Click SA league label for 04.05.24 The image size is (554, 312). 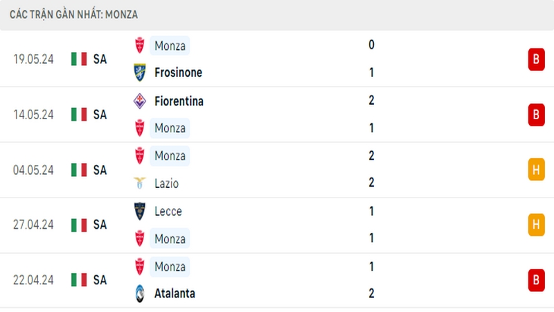click(100, 170)
